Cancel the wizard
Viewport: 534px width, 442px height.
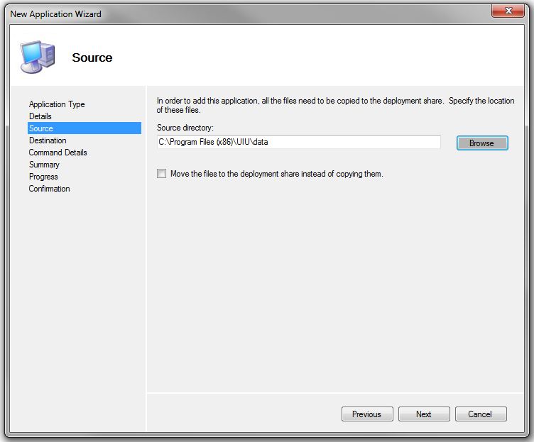[480, 414]
